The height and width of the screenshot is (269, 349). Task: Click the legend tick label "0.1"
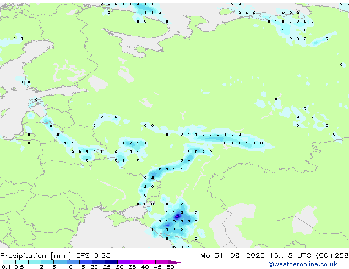(6, 267)
